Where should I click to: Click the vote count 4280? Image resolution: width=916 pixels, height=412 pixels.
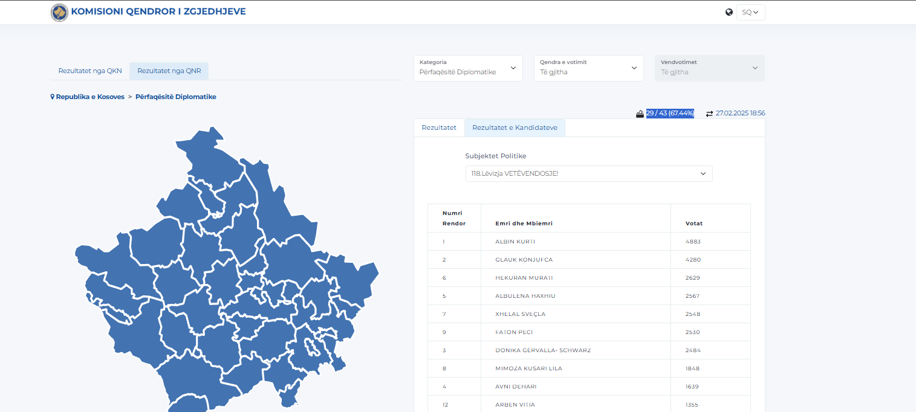[693, 260]
